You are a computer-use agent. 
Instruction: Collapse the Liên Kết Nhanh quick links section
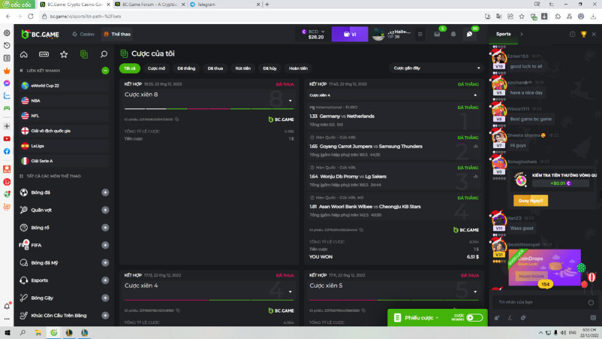105,70
